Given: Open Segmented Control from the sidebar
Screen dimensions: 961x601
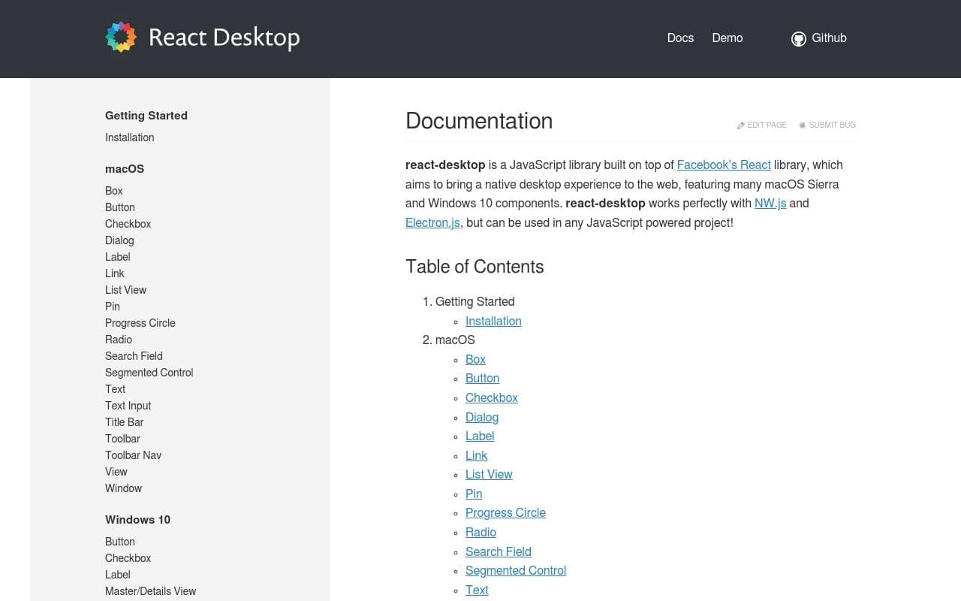Looking at the screenshot, I should 149,373.
